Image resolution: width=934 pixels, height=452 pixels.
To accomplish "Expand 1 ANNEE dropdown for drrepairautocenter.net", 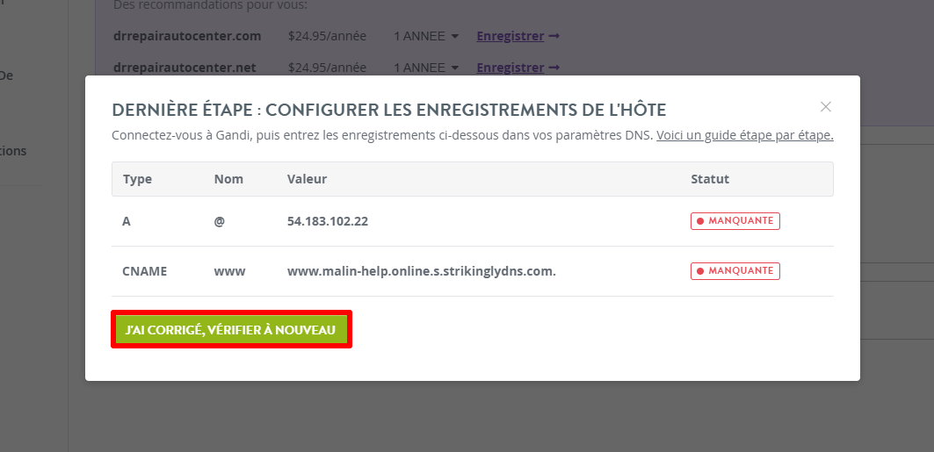I will pyautogui.click(x=426, y=68).
